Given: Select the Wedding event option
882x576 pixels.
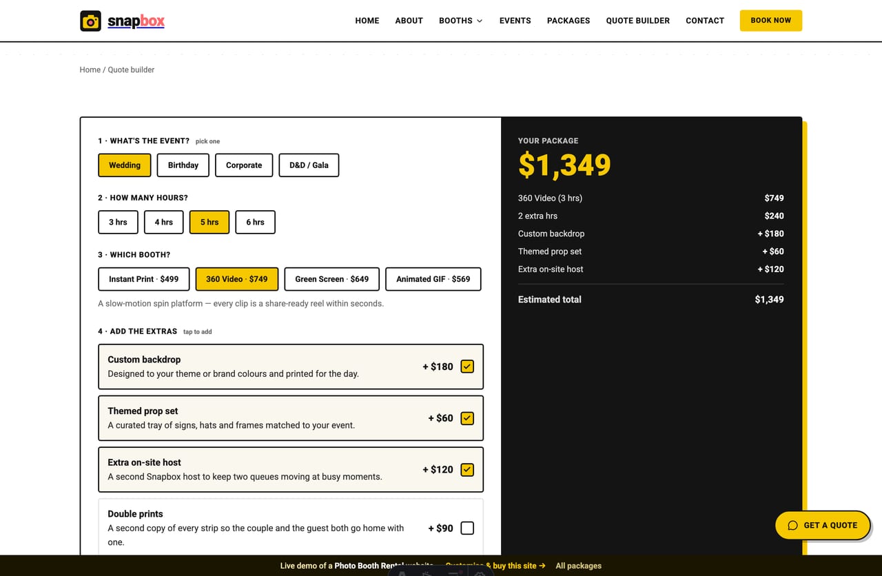Looking at the screenshot, I should (125, 165).
